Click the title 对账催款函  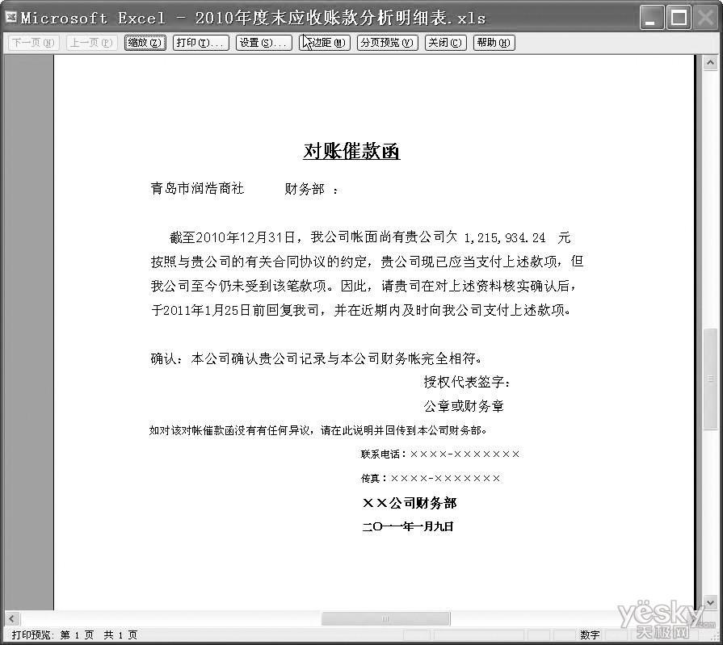click(351, 151)
